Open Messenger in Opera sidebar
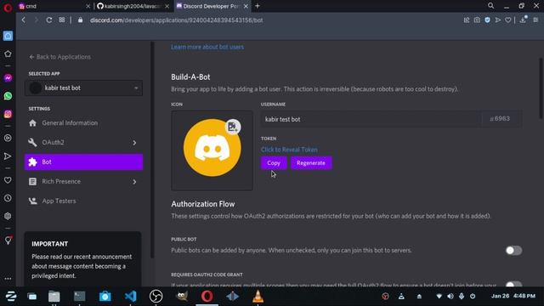This screenshot has width=544, height=306. click(8, 78)
